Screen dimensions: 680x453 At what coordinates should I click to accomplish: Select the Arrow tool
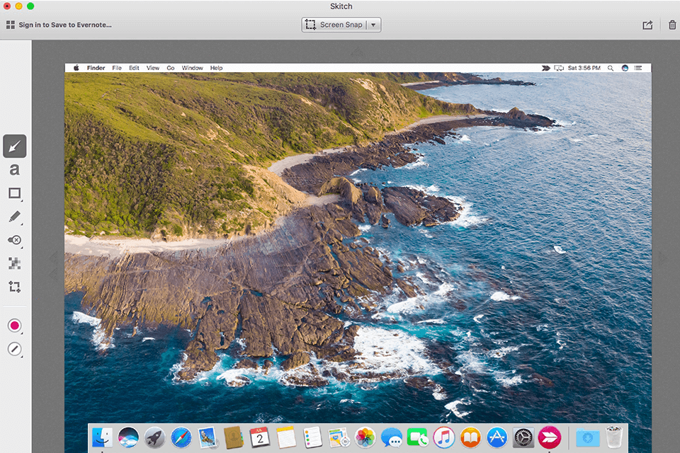click(14, 146)
